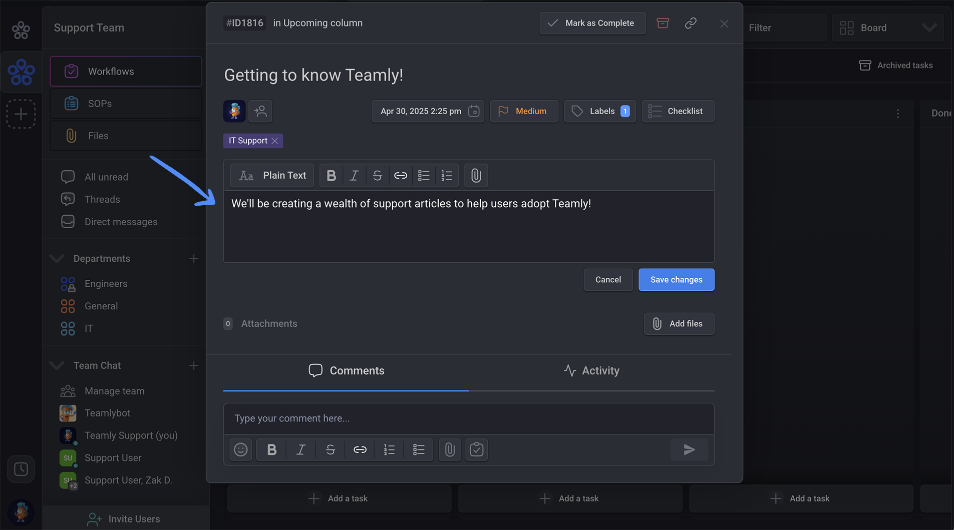The height and width of the screenshot is (530, 954).
Task: Open emoji picker in comment box
Action: (241, 449)
